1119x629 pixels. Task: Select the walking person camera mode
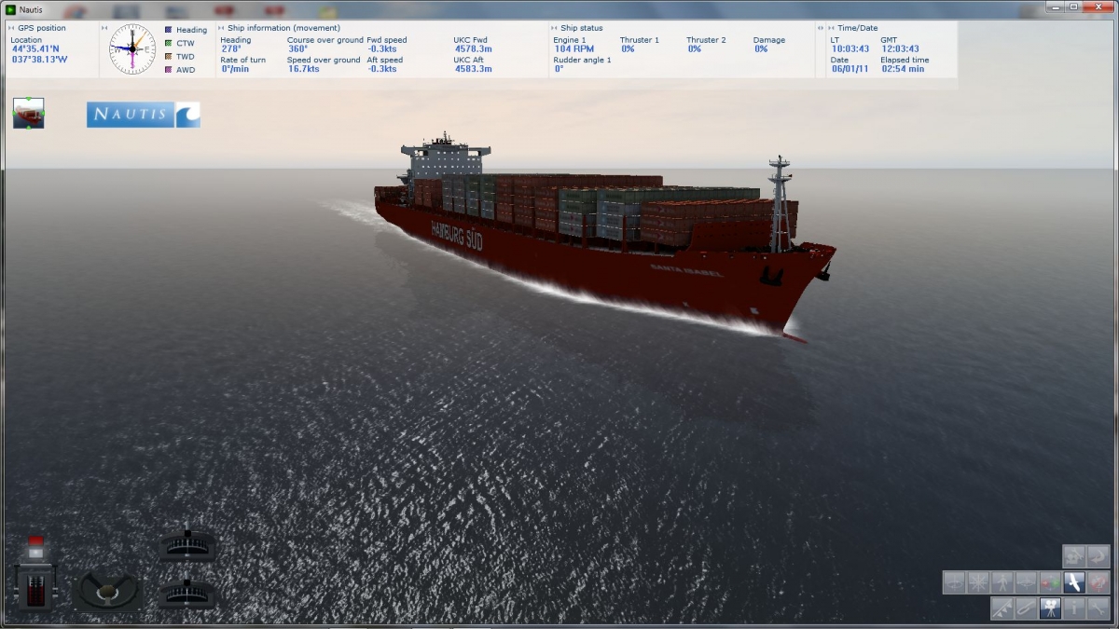click(1002, 583)
